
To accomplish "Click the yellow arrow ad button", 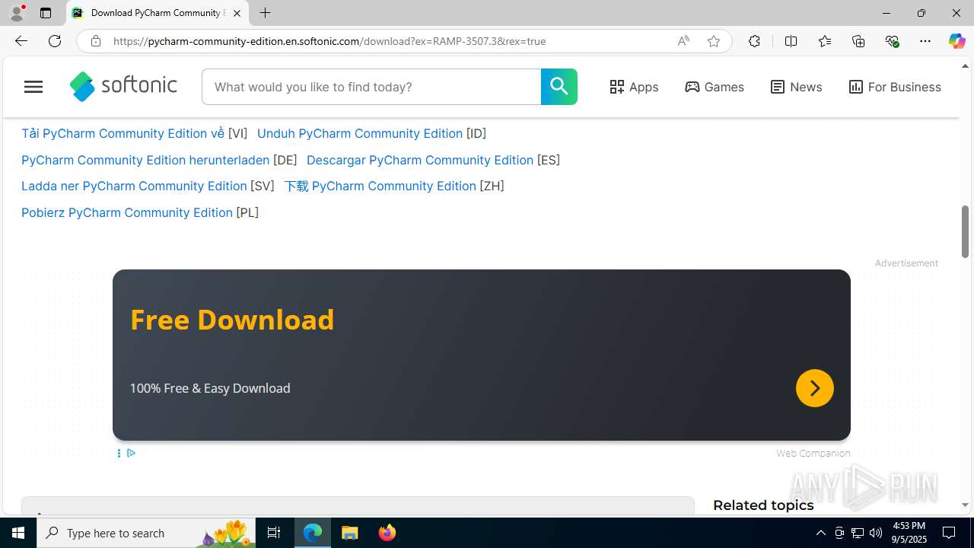I will point(814,388).
